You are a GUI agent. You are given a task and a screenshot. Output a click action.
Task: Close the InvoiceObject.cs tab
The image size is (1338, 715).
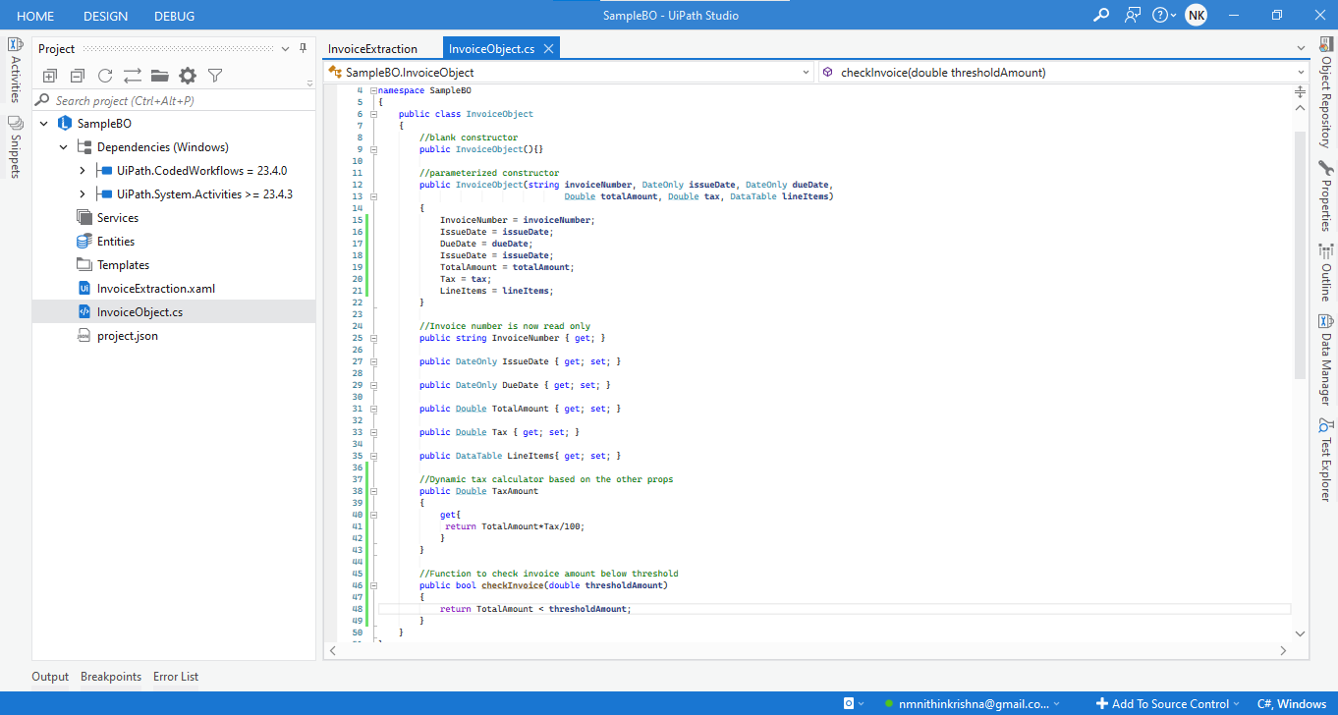click(548, 48)
